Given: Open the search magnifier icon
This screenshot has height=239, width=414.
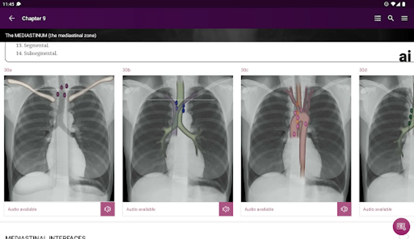Looking at the screenshot, I should click(391, 18).
